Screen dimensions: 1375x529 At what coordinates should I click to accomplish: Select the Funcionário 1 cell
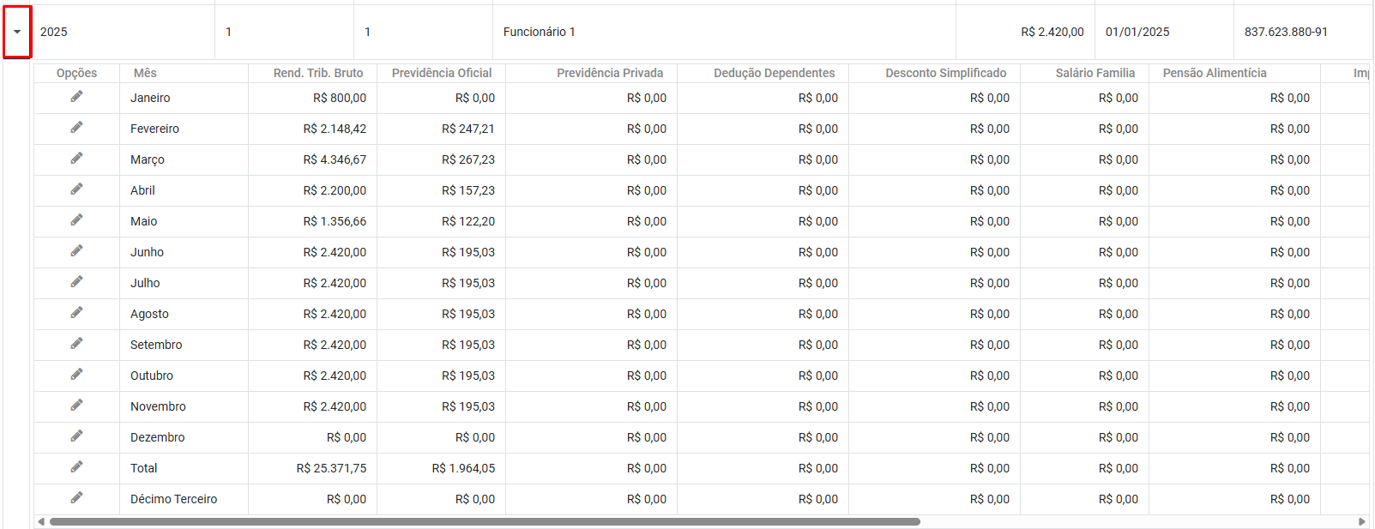[540, 32]
